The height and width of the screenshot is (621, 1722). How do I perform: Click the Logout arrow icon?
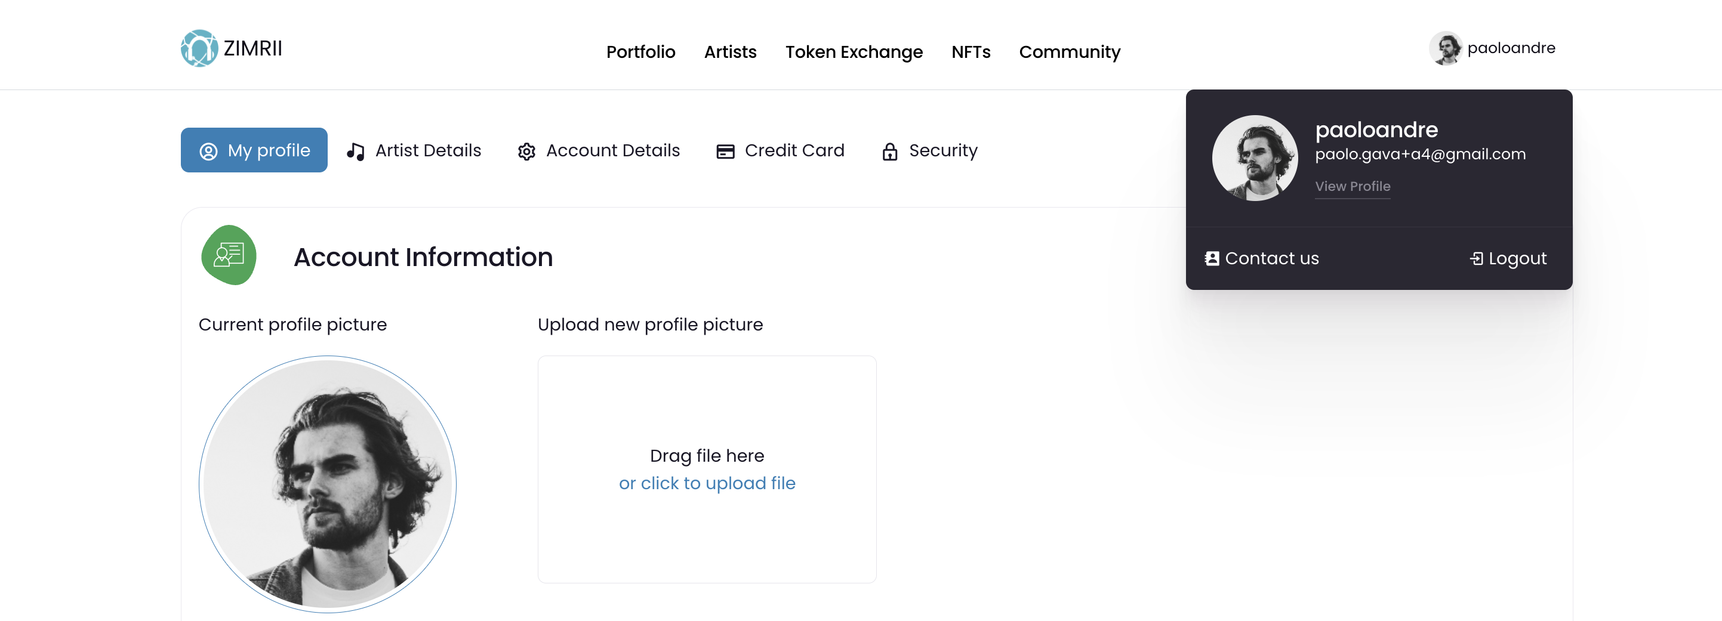[x=1476, y=258]
